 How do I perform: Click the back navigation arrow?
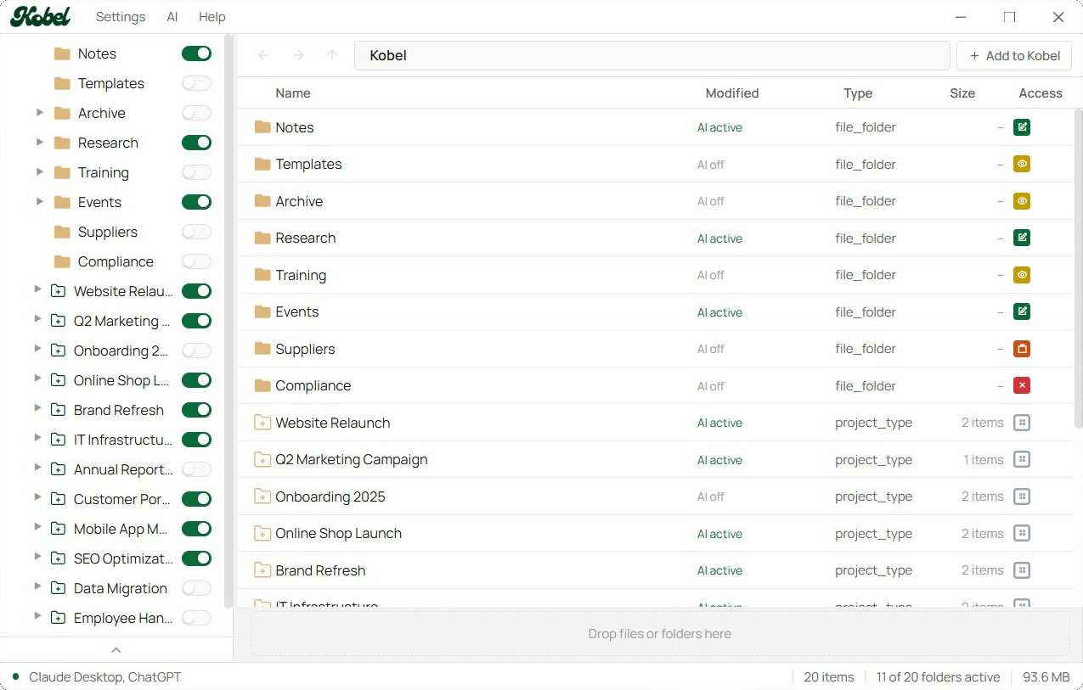tap(264, 56)
